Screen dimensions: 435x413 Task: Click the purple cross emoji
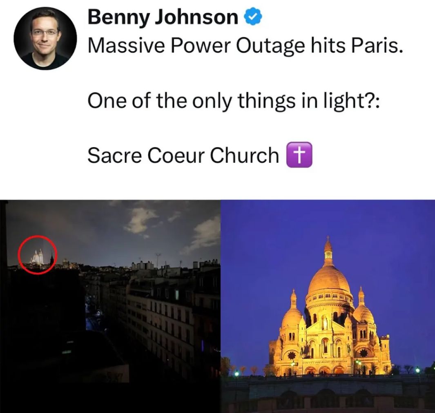(300, 155)
